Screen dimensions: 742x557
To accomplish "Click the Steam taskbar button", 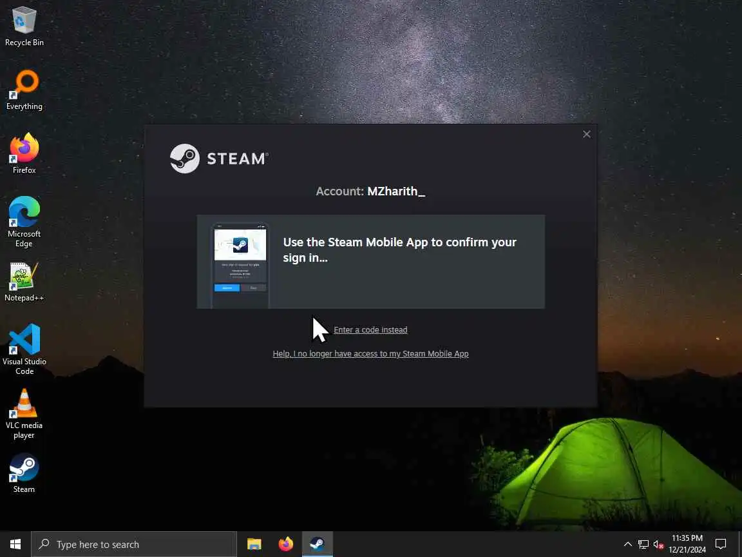I will click(x=318, y=544).
